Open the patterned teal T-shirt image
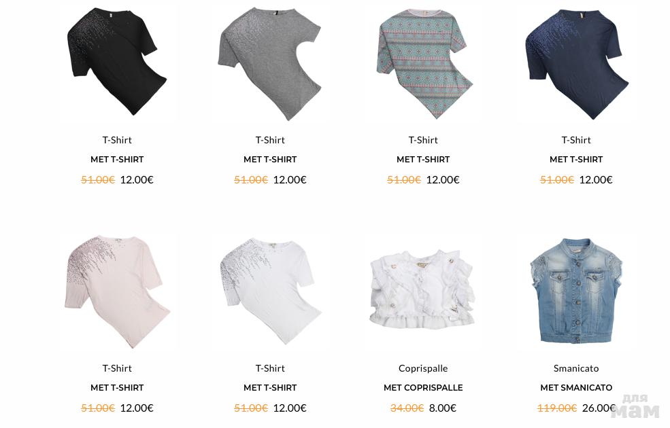Image resolution: width=670 pixels, height=428 pixels. 424,64
